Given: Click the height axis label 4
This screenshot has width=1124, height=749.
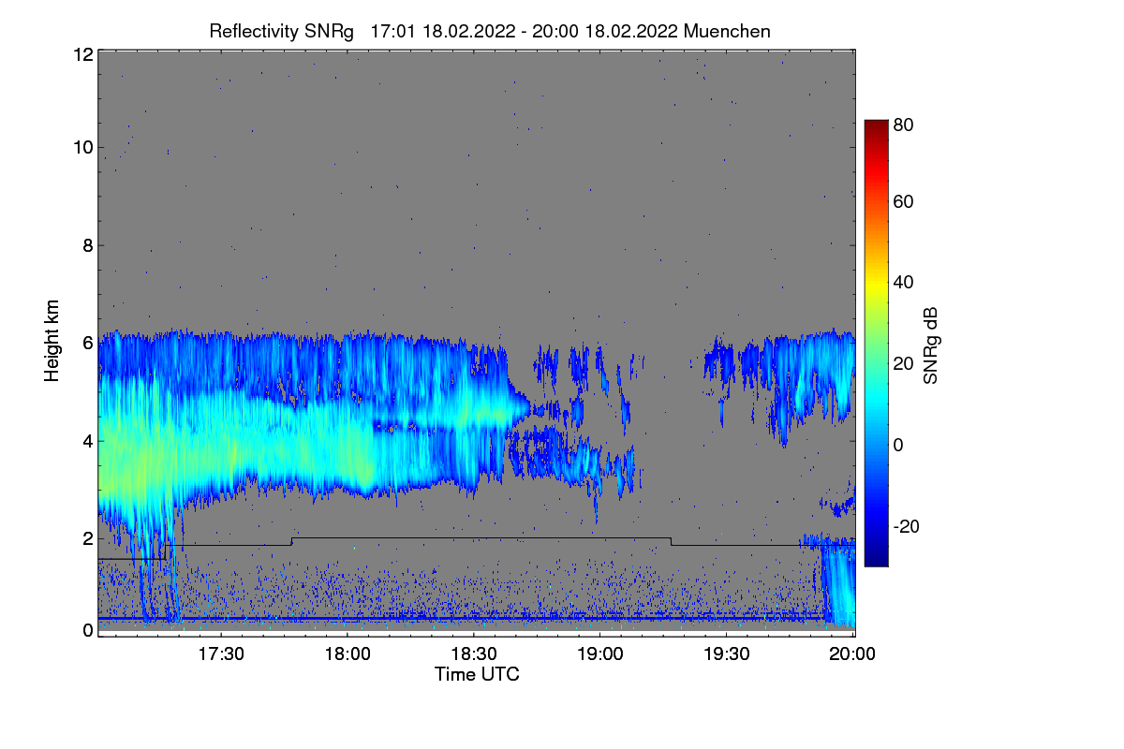Looking at the screenshot, I should [88, 440].
